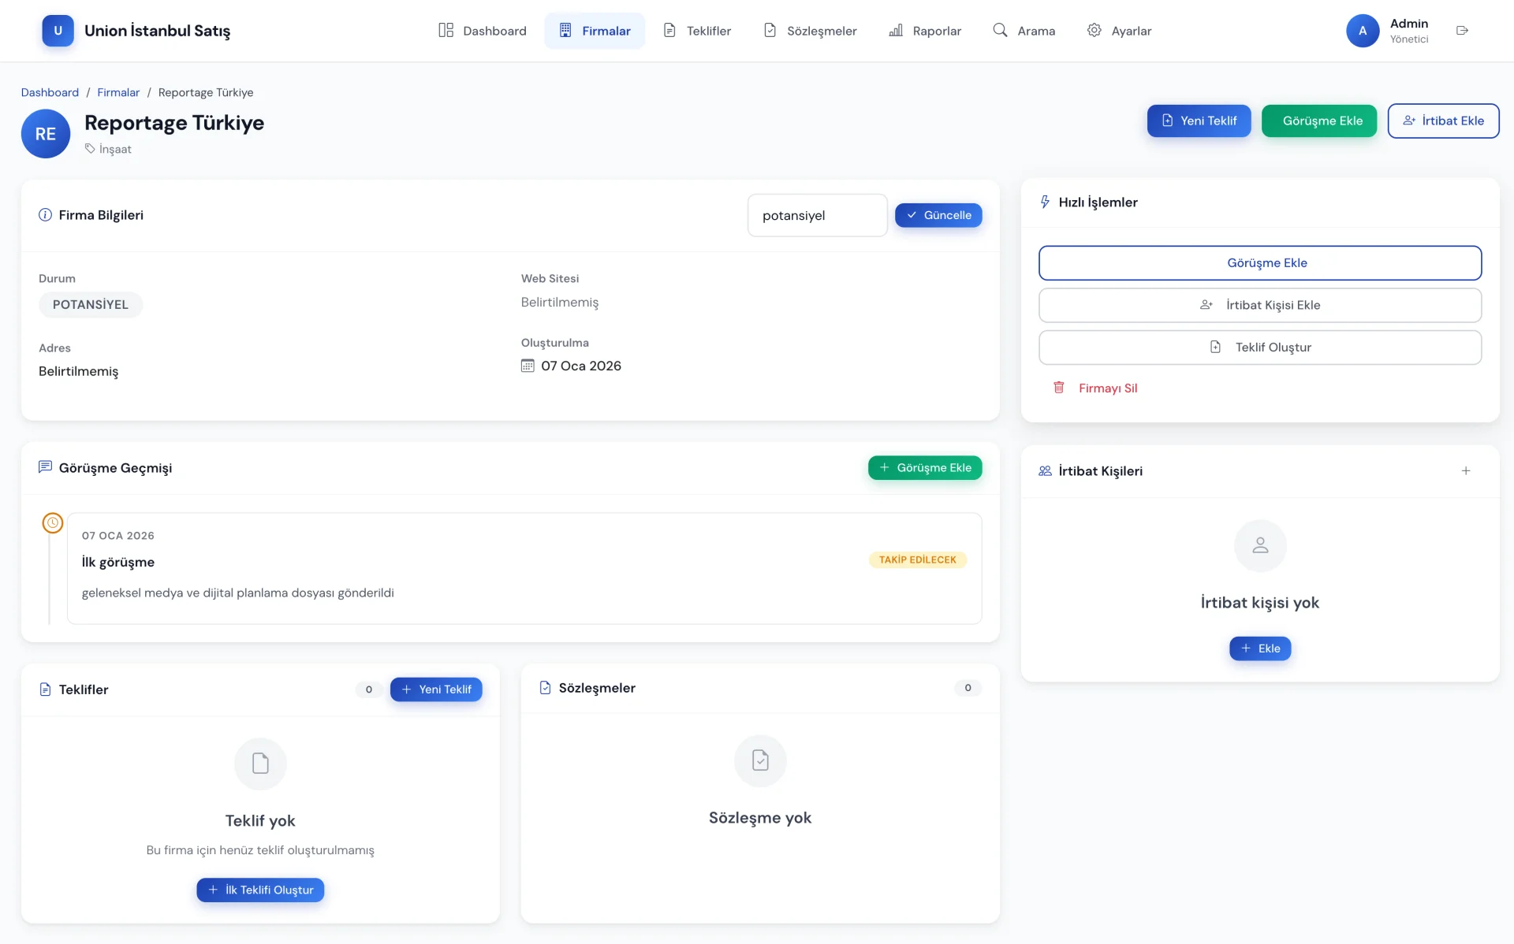
Task: Click the gear icon for Ayarlar
Action: point(1094,31)
